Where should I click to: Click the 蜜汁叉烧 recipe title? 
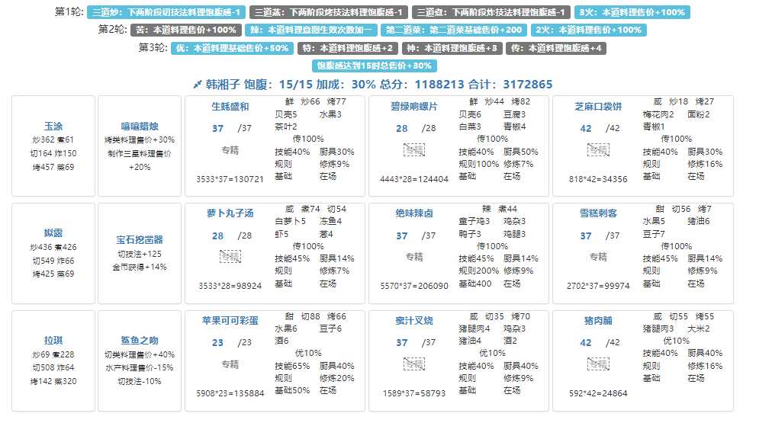coord(414,321)
